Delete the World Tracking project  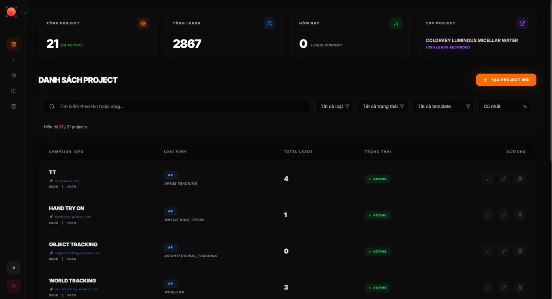point(520,287)
